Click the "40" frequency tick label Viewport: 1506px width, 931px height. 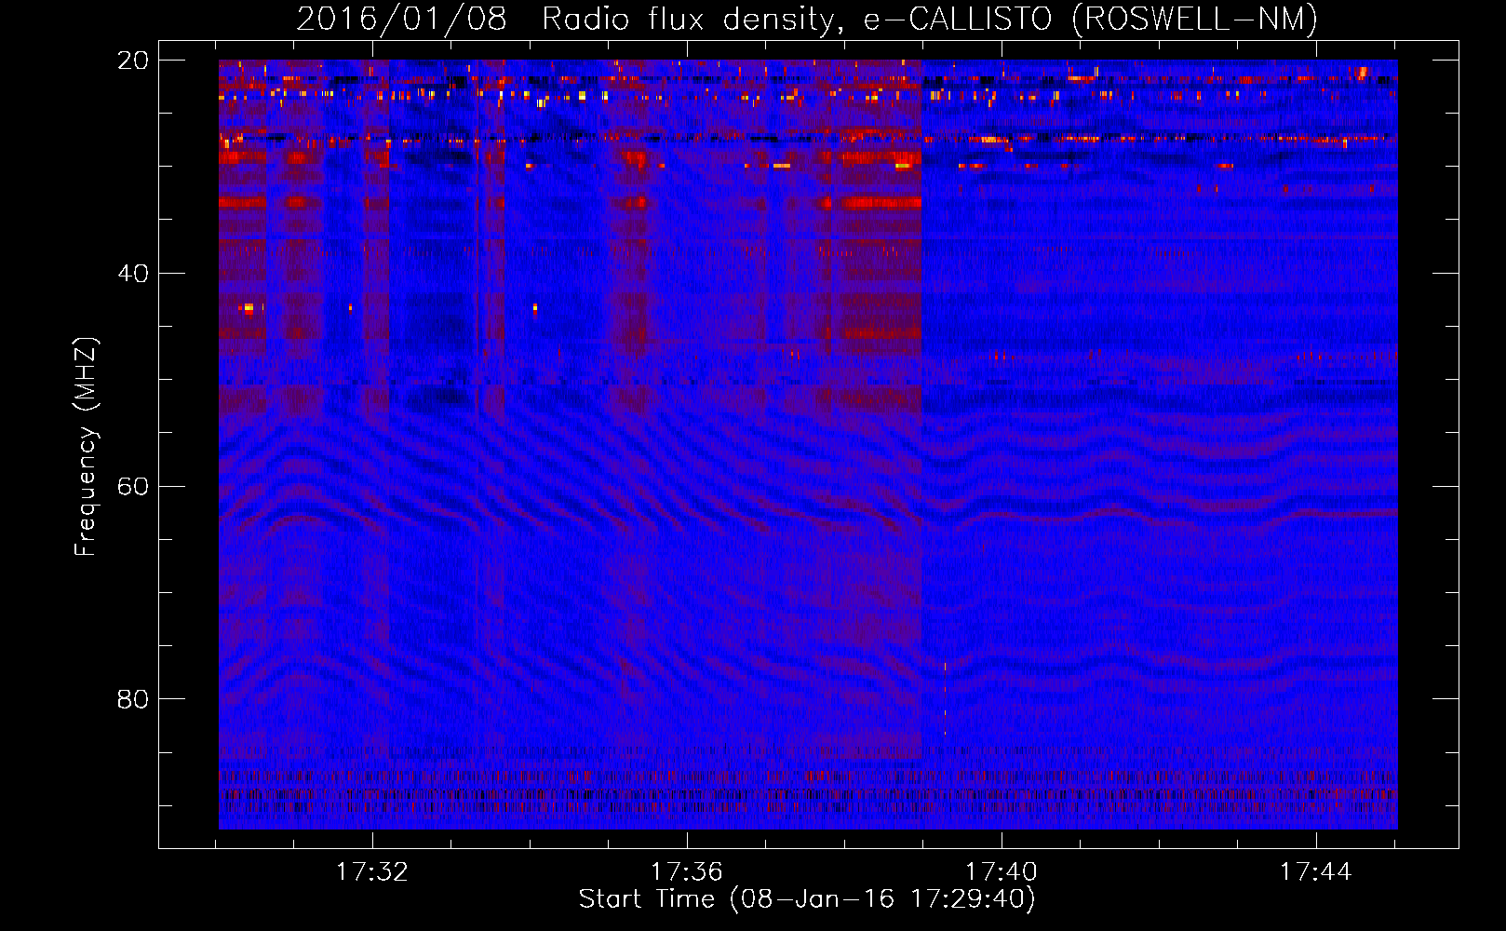point(133,274)
